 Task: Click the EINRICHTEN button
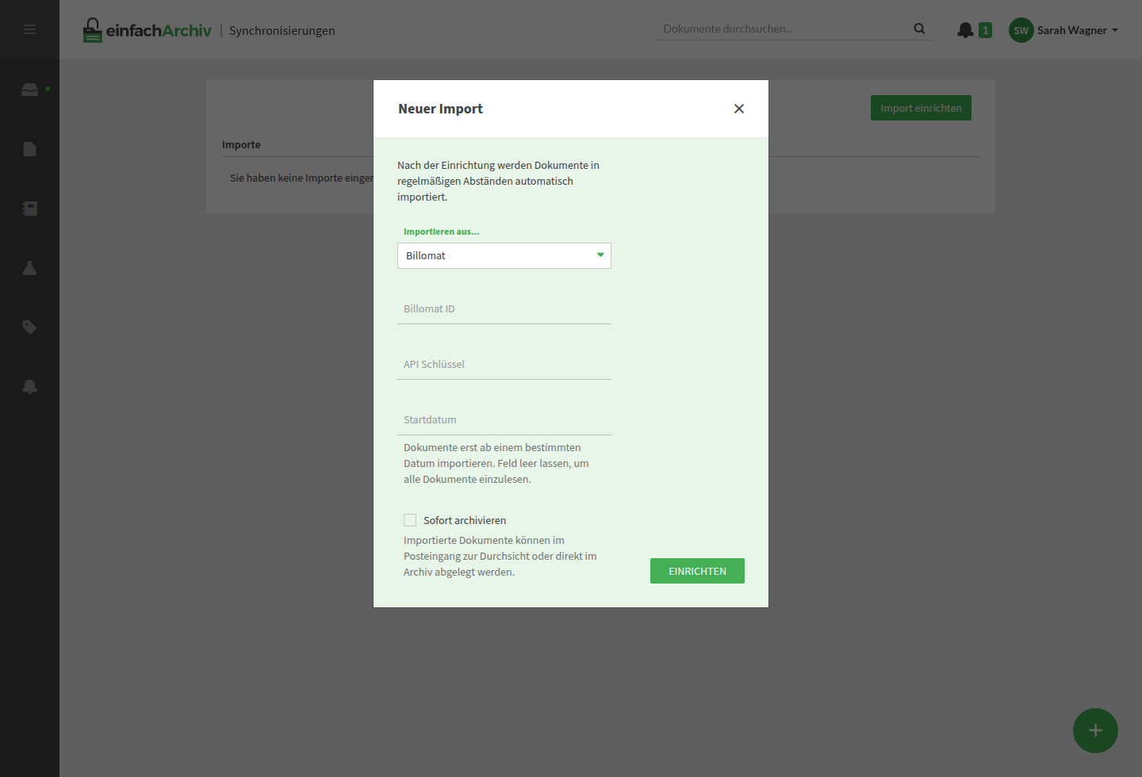[x=697, y=571]
